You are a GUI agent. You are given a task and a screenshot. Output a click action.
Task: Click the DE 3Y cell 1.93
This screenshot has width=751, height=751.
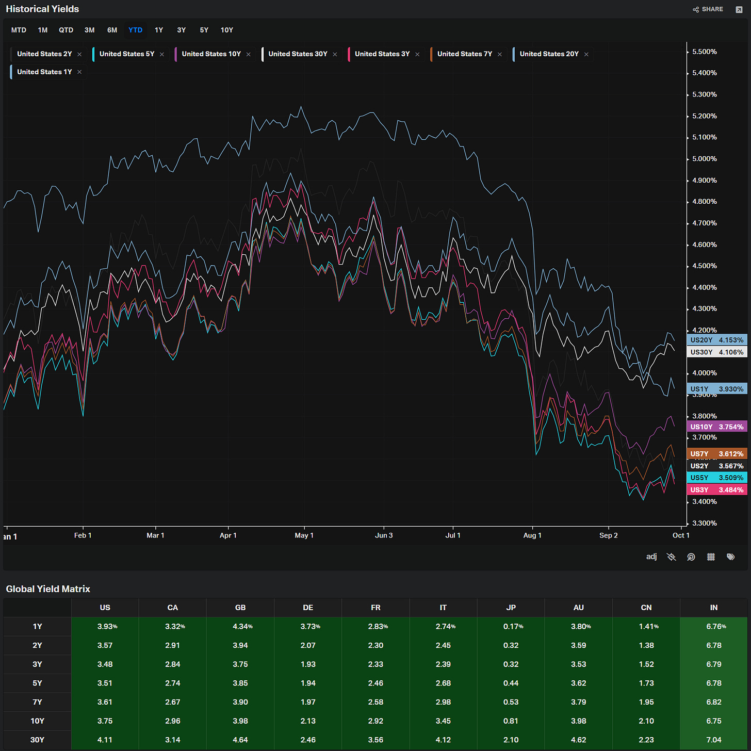coord(308,664)
